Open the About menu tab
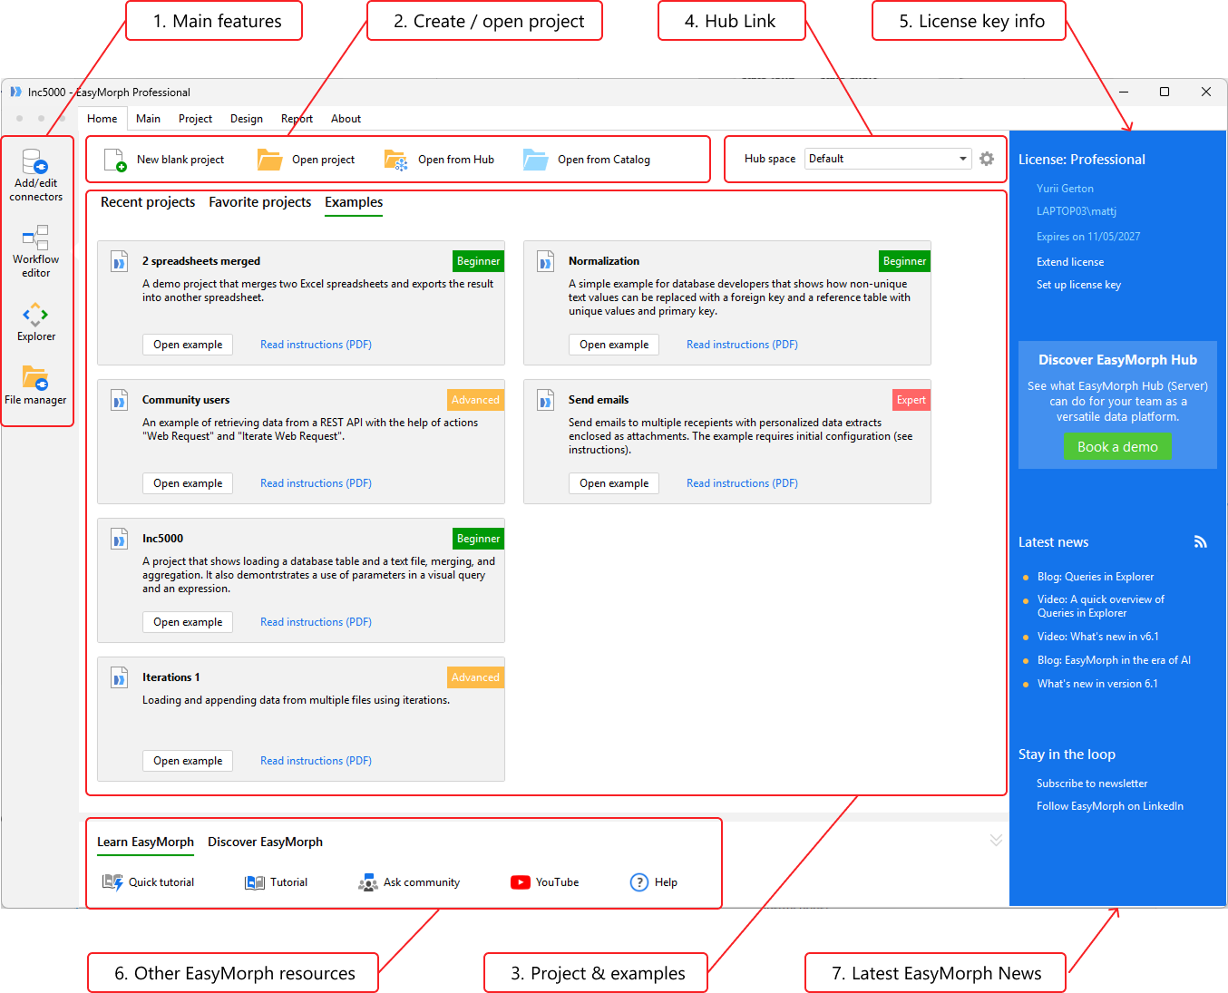The width and height of the screenshot is (1228, 993). pyautogui.click(x=346, y=119)
